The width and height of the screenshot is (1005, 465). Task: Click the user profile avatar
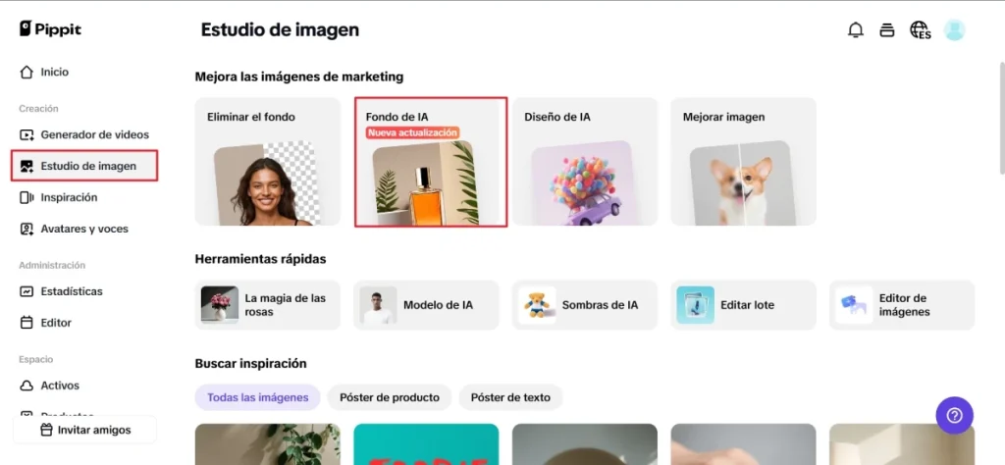coord(954,30)
